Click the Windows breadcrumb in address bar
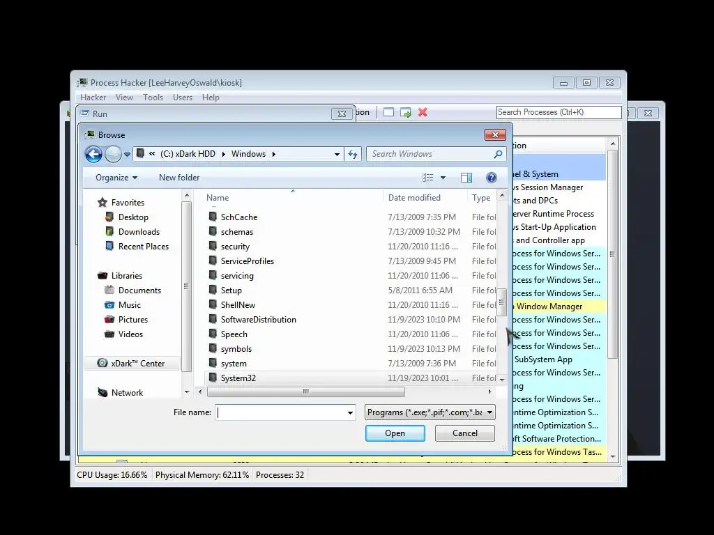The width and height of the screenshot is (714, 535). click(x=248, y=154)
